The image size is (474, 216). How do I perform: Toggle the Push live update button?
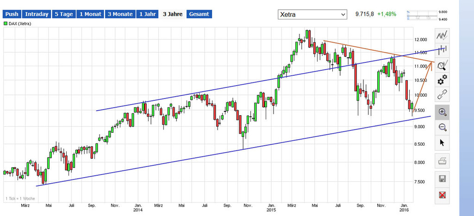click(12, 14)
